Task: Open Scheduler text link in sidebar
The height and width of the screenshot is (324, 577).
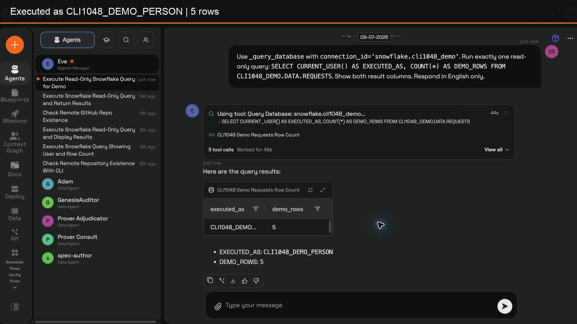Action: click(x=15, y=262)
